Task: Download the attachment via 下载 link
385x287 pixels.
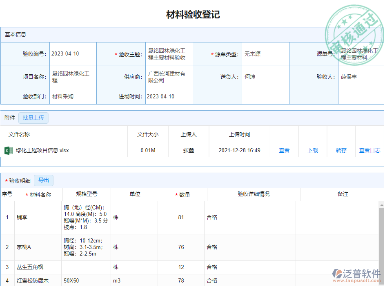Action: tap(313, 150)
